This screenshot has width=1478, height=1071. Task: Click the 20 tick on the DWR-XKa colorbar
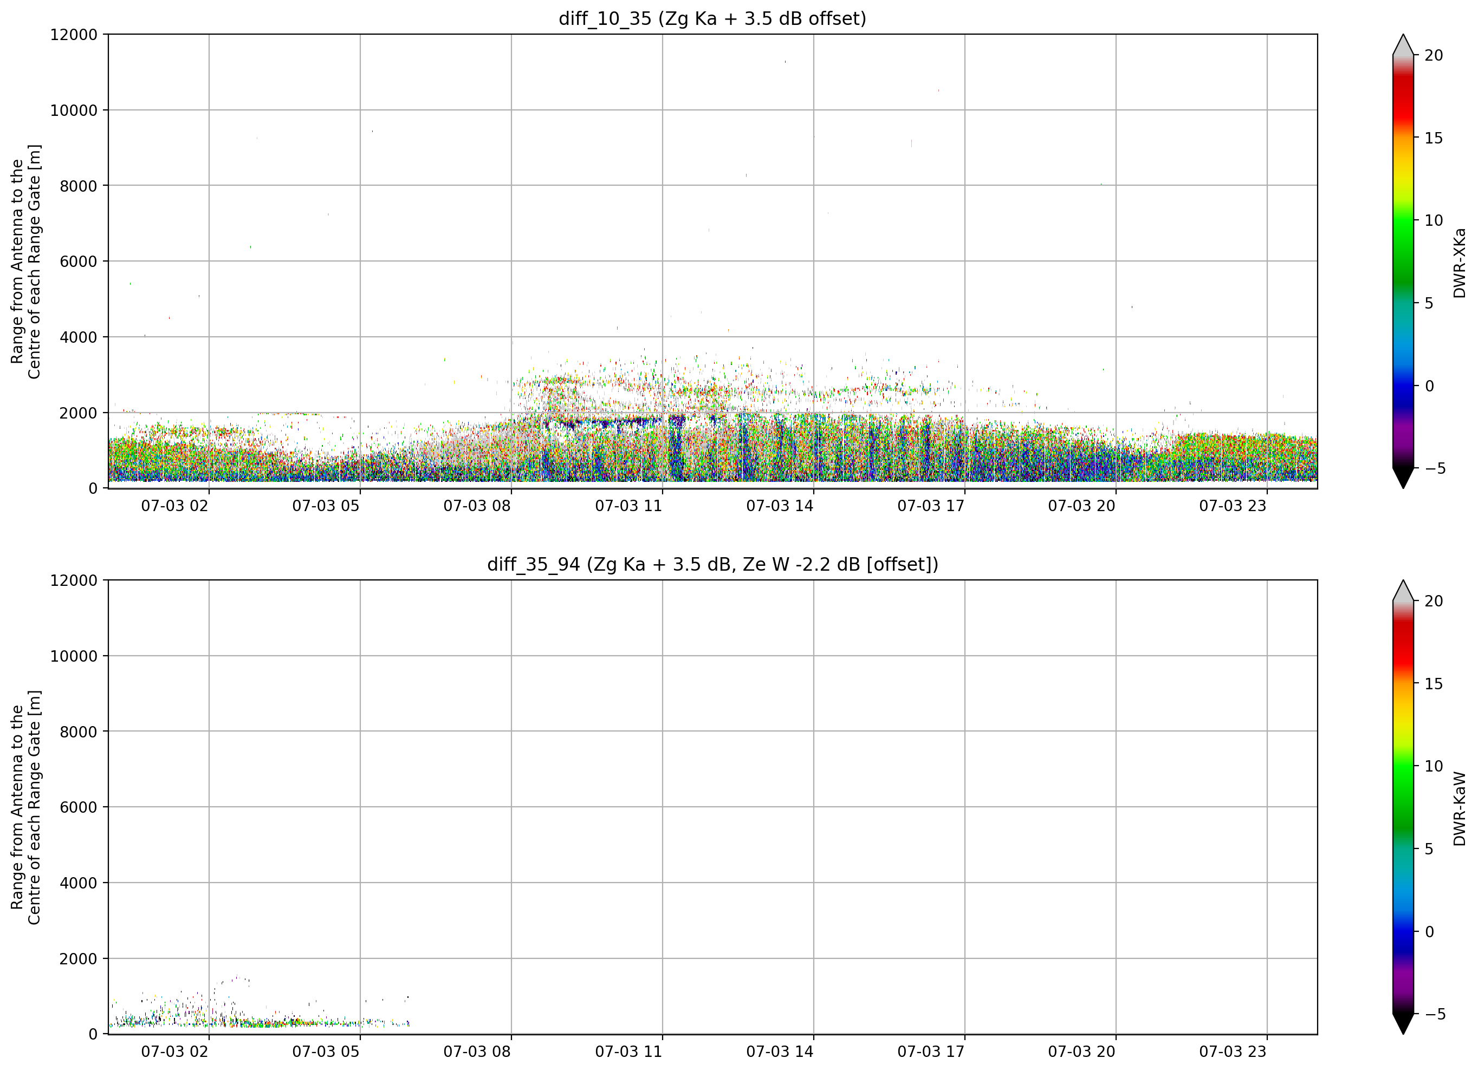tap(1434, 56)
